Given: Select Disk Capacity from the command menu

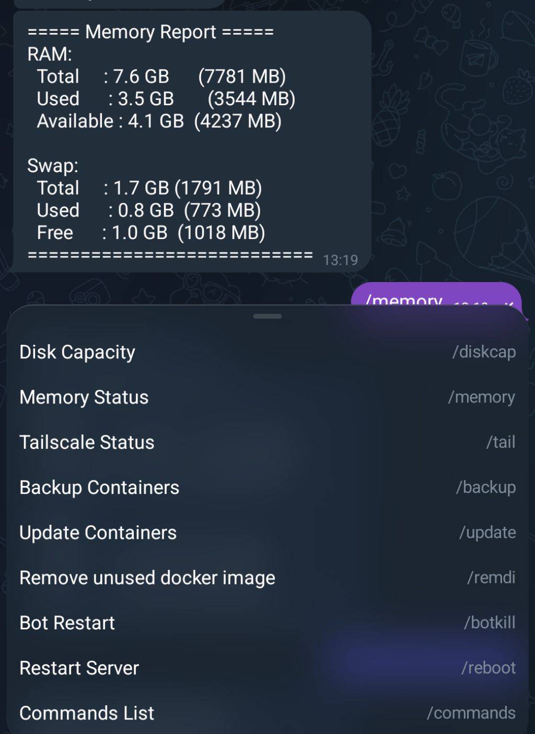Looking at the screenshot, I should click(x=77, y=352).
